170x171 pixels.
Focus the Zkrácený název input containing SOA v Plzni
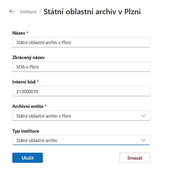coord(81,67)
